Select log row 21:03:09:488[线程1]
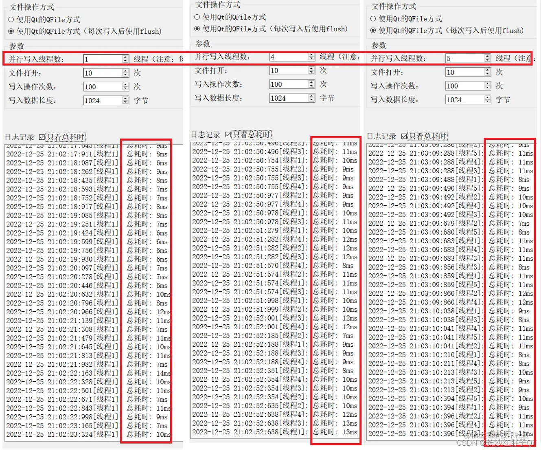Image resolution: width=541 pixels, height=451 pixels. click(x=449, y=180)
